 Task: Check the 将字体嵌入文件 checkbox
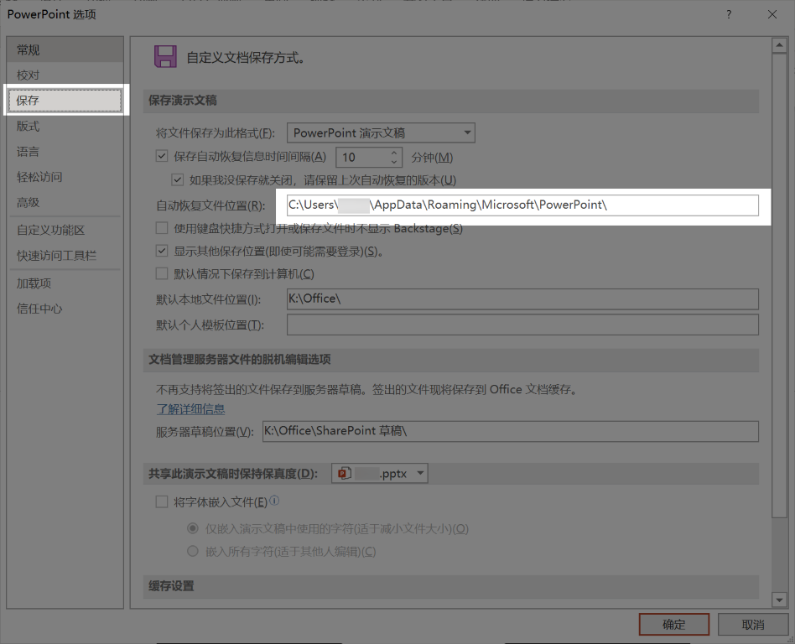162,501
